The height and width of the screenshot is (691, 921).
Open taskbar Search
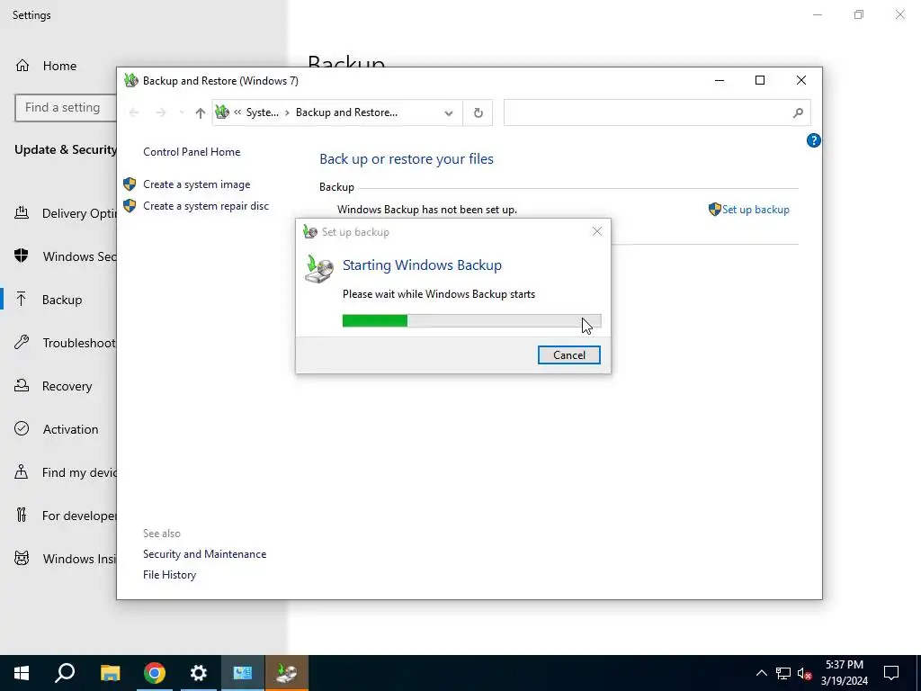tap(65, 673)
